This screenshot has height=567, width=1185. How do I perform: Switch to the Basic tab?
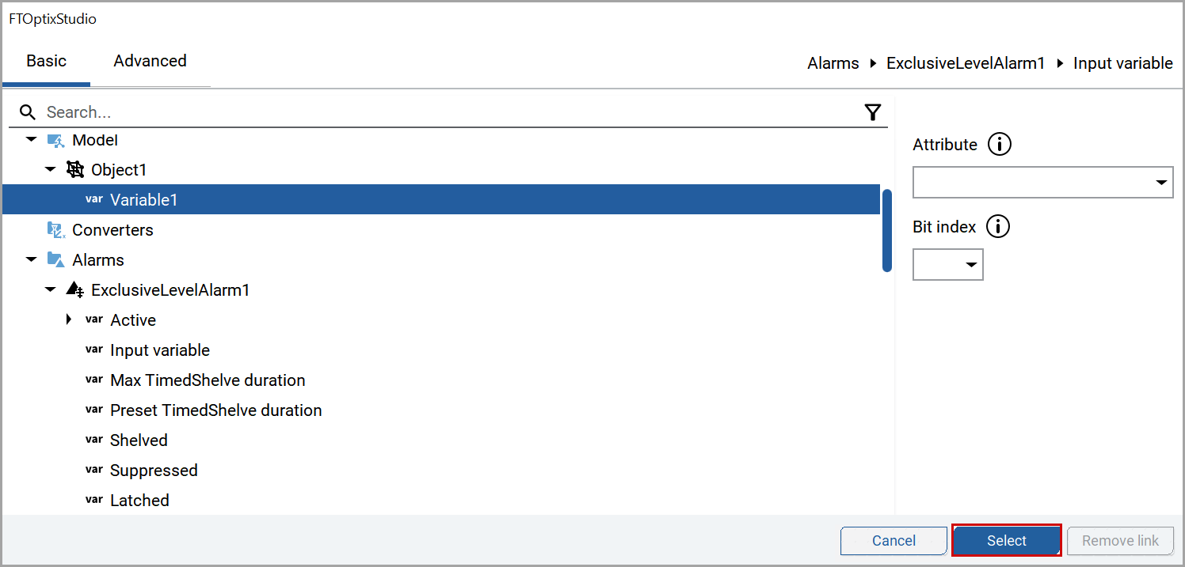46,61
